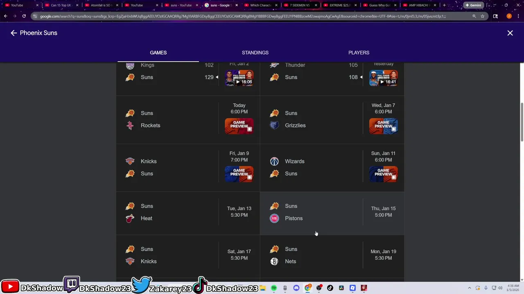Play the Thunder vs Suns 16:41 highlight video
The width and height of the screenshot is (524, 294).
[383, 78]
